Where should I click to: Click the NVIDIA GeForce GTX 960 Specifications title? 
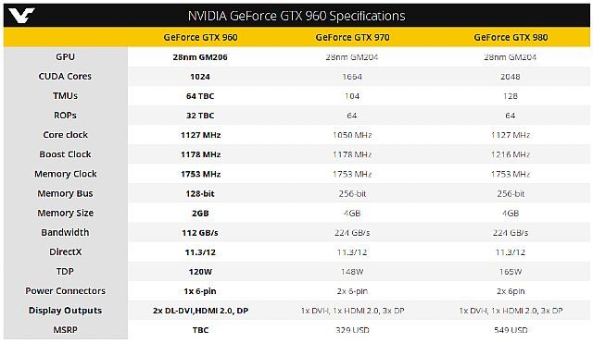coord(296,16)
